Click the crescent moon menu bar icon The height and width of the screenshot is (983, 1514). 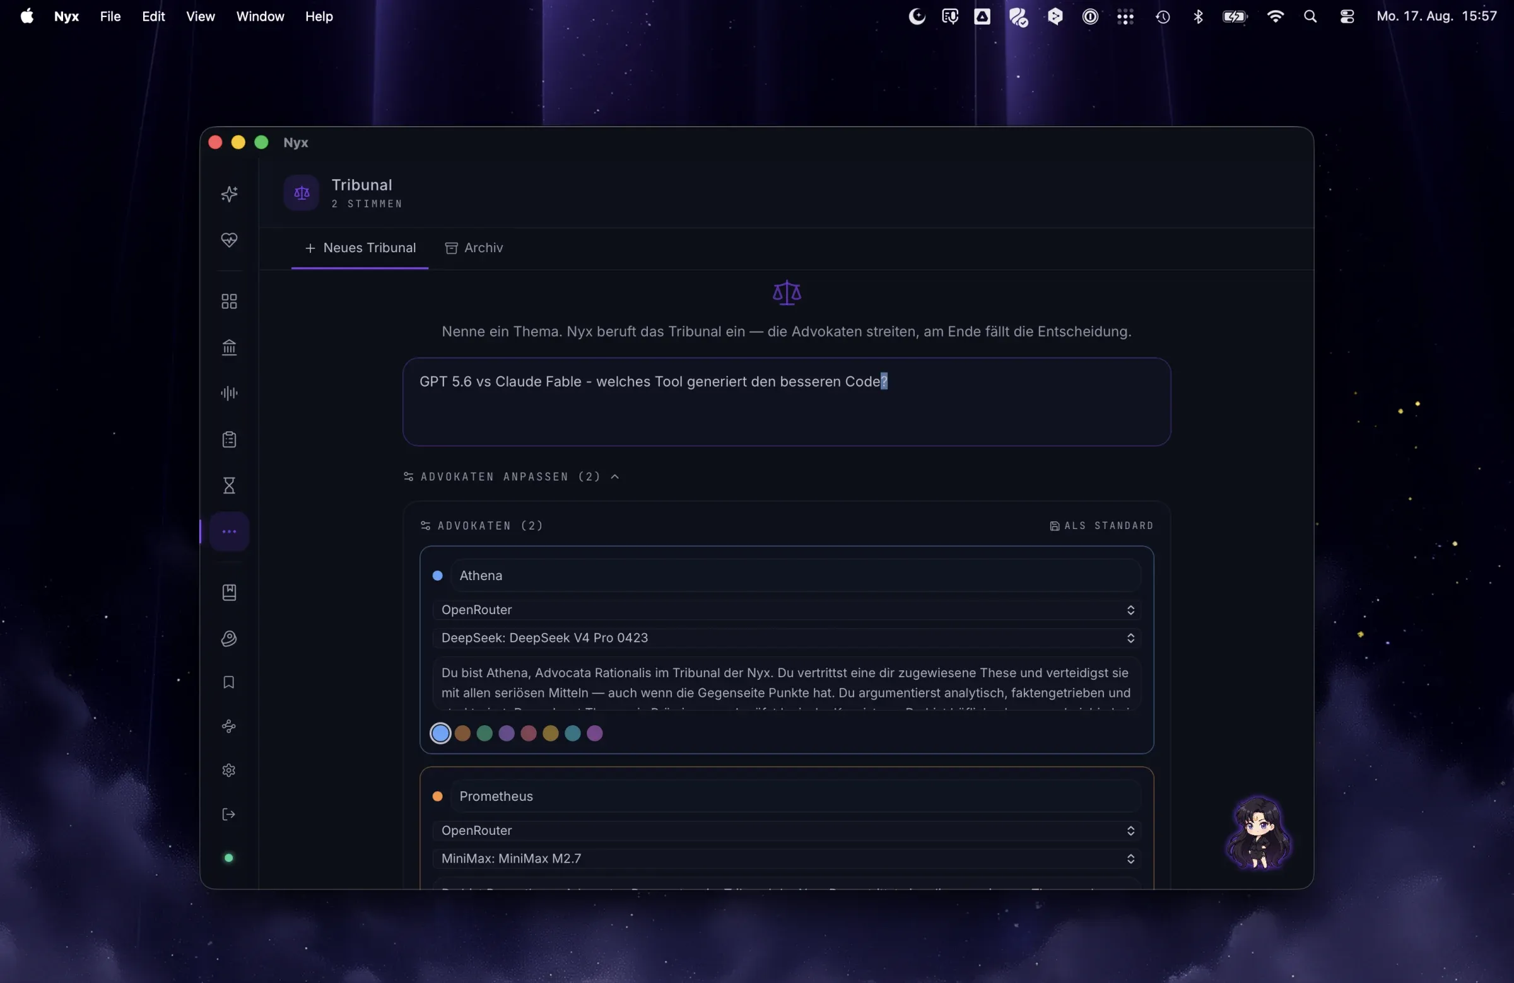coord(917,16)
